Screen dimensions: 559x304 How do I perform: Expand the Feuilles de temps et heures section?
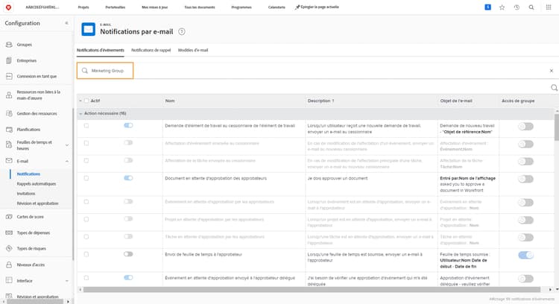click(x=67, y=145)
